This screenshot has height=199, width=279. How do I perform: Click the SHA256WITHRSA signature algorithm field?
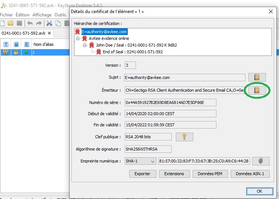tap(148, 149)
